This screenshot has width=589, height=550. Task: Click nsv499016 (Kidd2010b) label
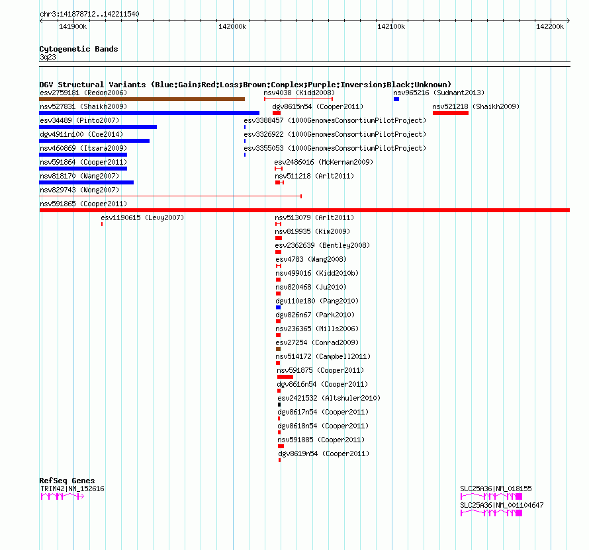pos(317,273)
